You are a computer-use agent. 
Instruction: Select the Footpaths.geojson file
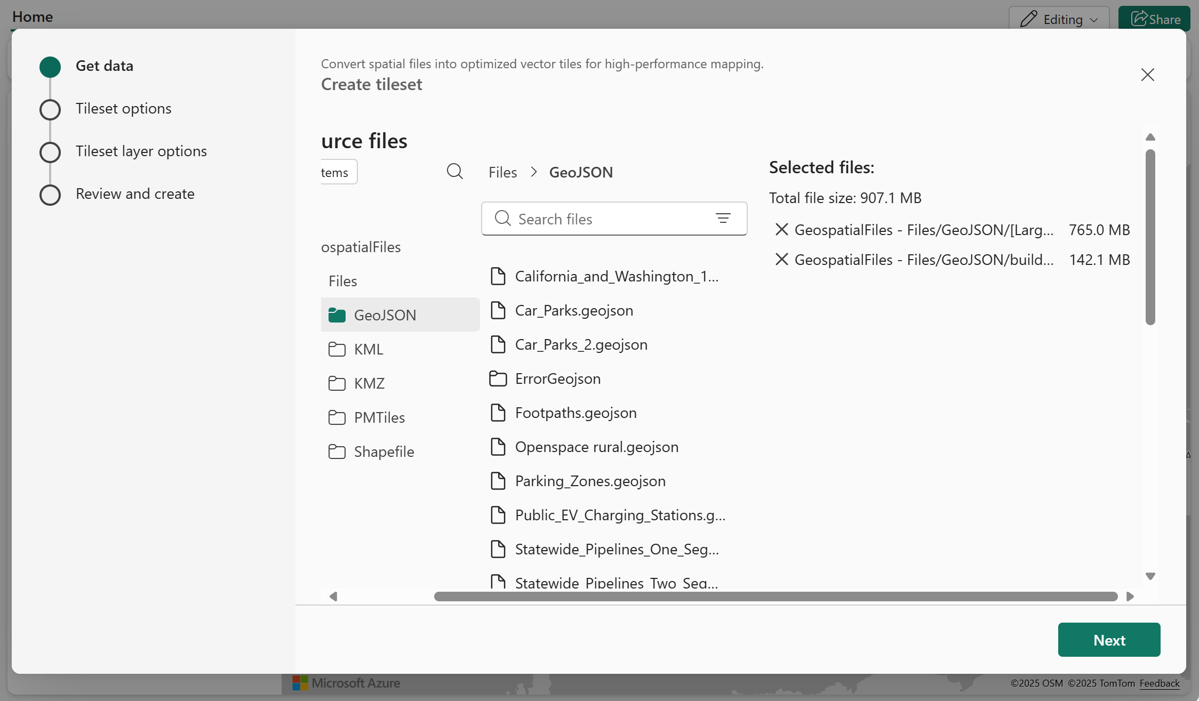tap(575, 413)
